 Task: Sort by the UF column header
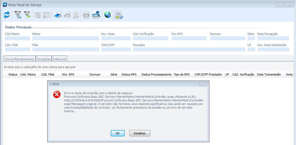pos(228,74)
